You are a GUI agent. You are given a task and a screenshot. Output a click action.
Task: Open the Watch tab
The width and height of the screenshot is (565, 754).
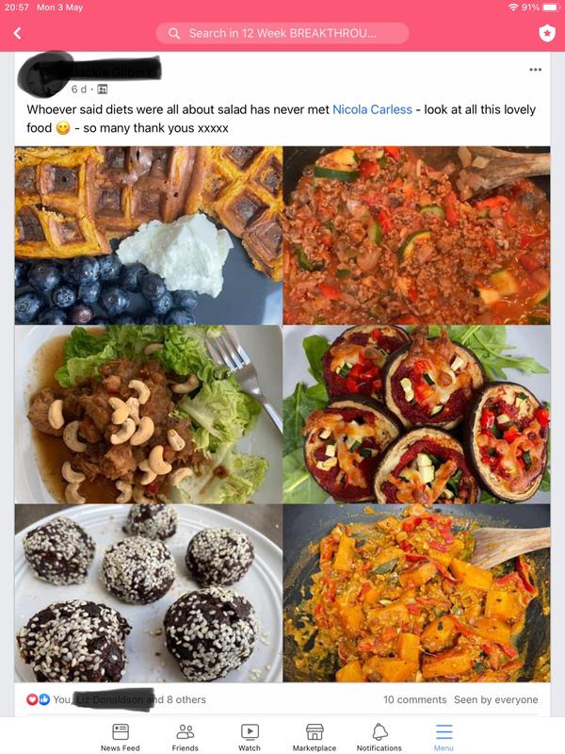tap(250, 737)
